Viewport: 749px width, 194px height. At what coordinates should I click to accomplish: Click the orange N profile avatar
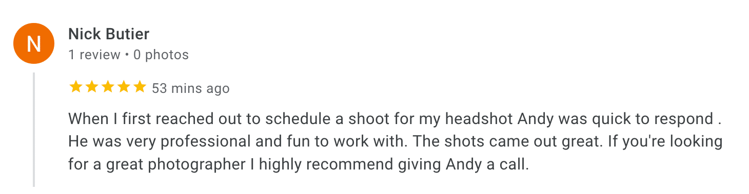[x=34, y=44]
